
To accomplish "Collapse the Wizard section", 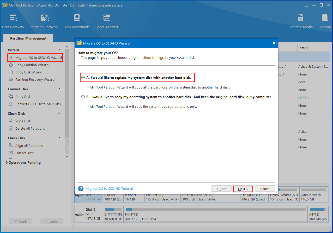I will tap(59, 50).
